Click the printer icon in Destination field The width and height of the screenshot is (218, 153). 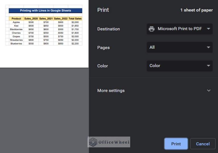(152, 29)
